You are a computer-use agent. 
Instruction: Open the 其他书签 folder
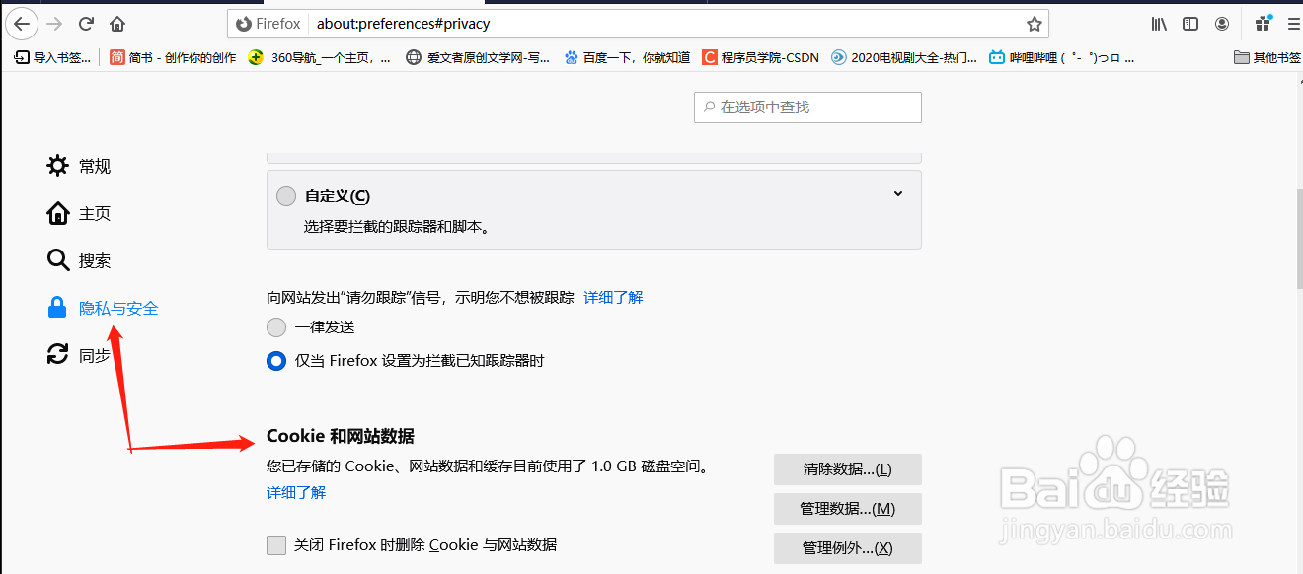point(1267,57)
